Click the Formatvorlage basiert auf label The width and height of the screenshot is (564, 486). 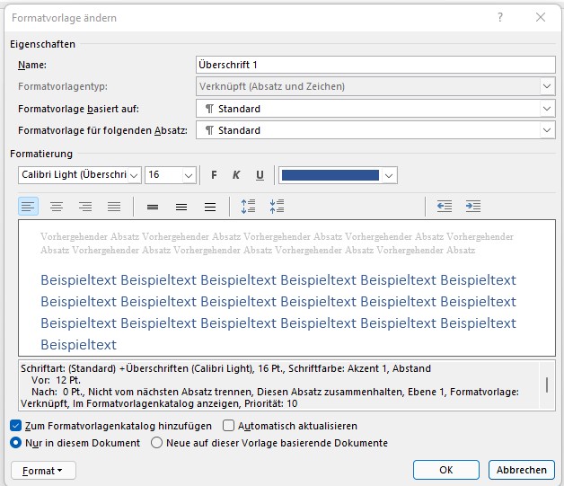[78, 109]
